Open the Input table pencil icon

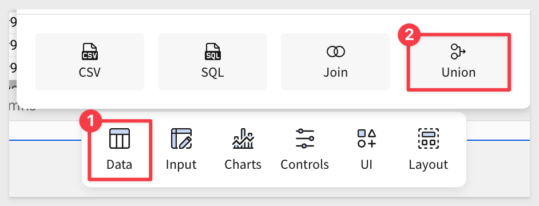[181, 138]
